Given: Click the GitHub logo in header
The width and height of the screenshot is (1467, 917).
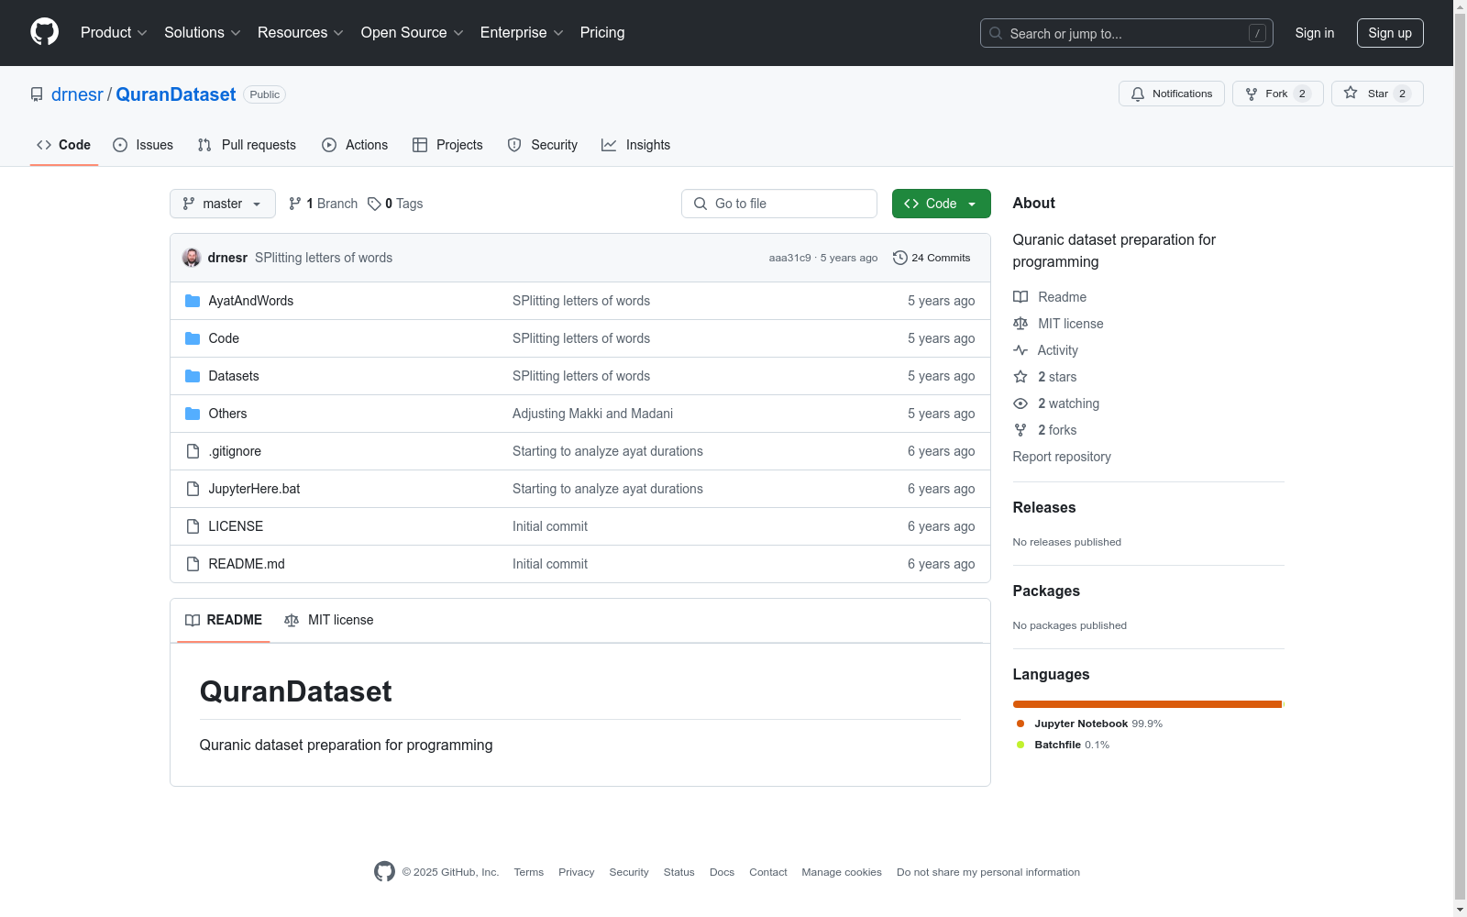Looking at the screenshot, I should point(44,32).
